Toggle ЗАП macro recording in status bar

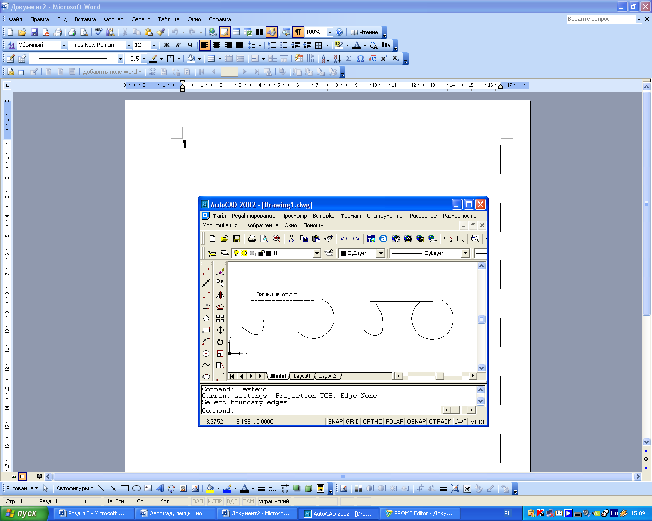198,501
